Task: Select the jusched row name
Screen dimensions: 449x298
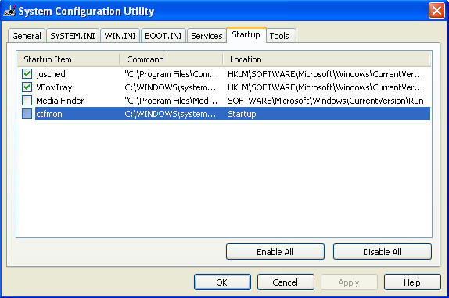Action: point(51,74)
